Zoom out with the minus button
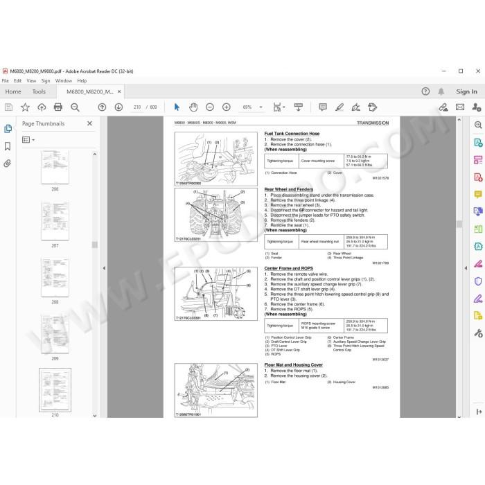Screen dimensions: 485x485 pyautogui.click(x=210, y=107)
